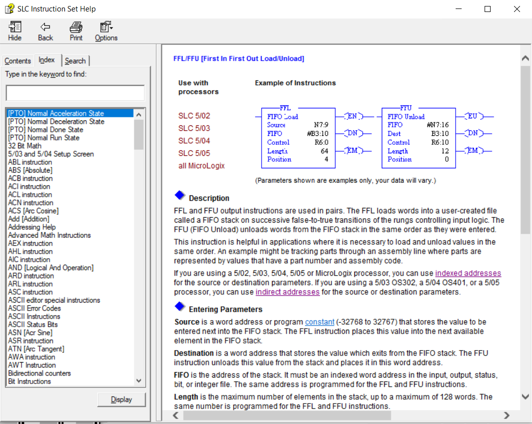
Task: Click the help content vertical scrollbar thumb
Action: pos(525,150)
